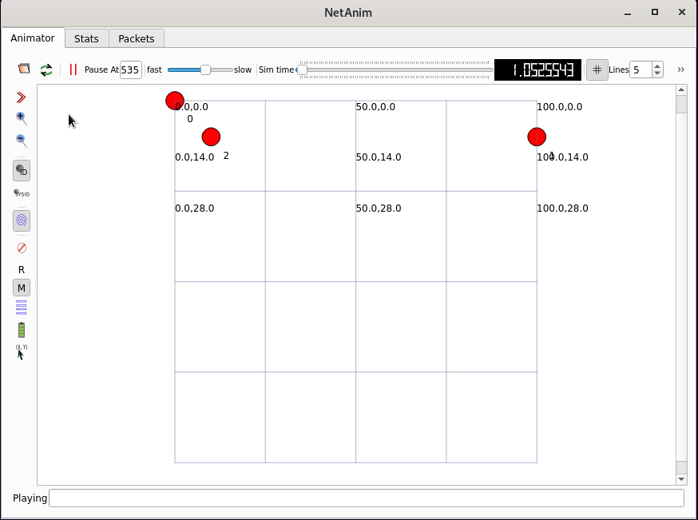Click the R button in side toolbar

pos(22,270)
